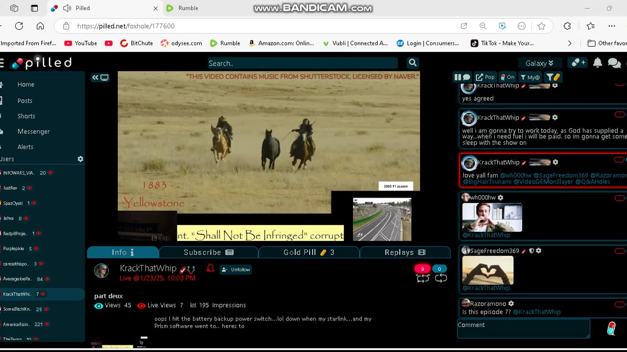Viewport: 627px width, 352px height.
Task: Click the red eye next to INFOWARS_VIA
Action: 50,173
